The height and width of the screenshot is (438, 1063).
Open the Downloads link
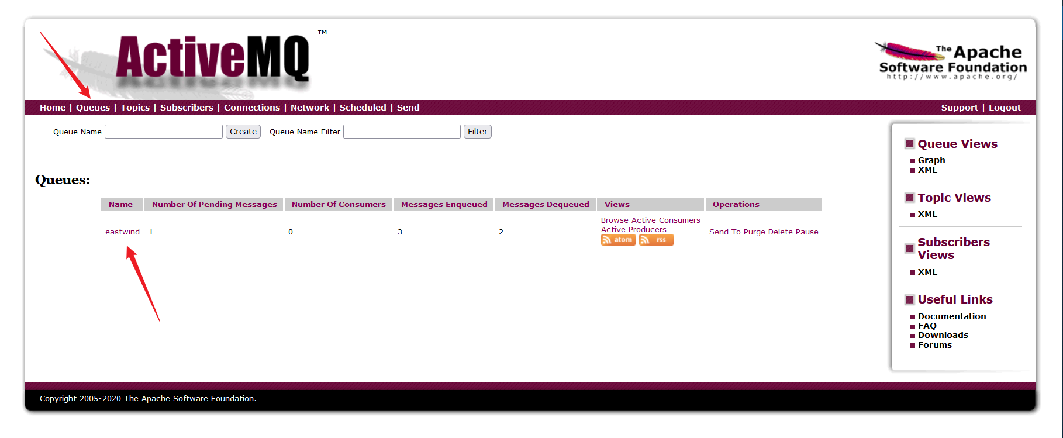tap(943, 335)
